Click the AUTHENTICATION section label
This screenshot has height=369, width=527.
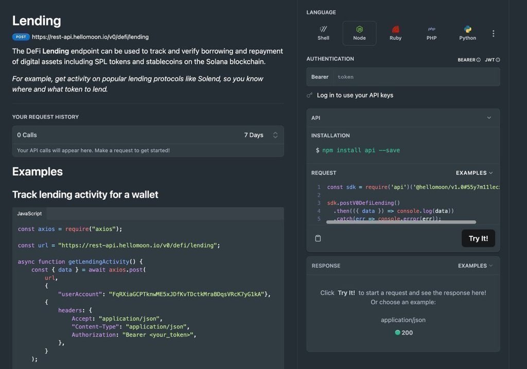pyautogui.click(x=330, y=59)
